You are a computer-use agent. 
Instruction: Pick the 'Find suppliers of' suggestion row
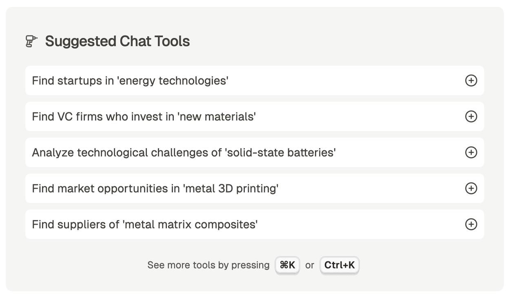(x=75, y=224)
